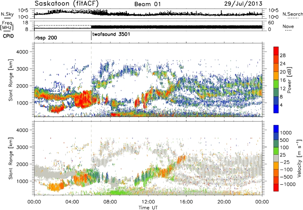303x210 pixels.
Task: Select the twofsound 3501 control program label
Action: tap(111, 34)
